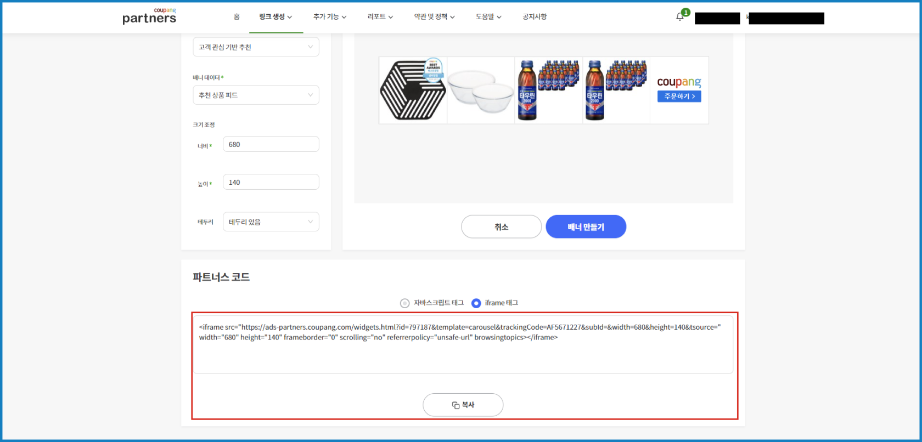Click the height input field showing 140

pyautogui.click(x=271, y=183)
